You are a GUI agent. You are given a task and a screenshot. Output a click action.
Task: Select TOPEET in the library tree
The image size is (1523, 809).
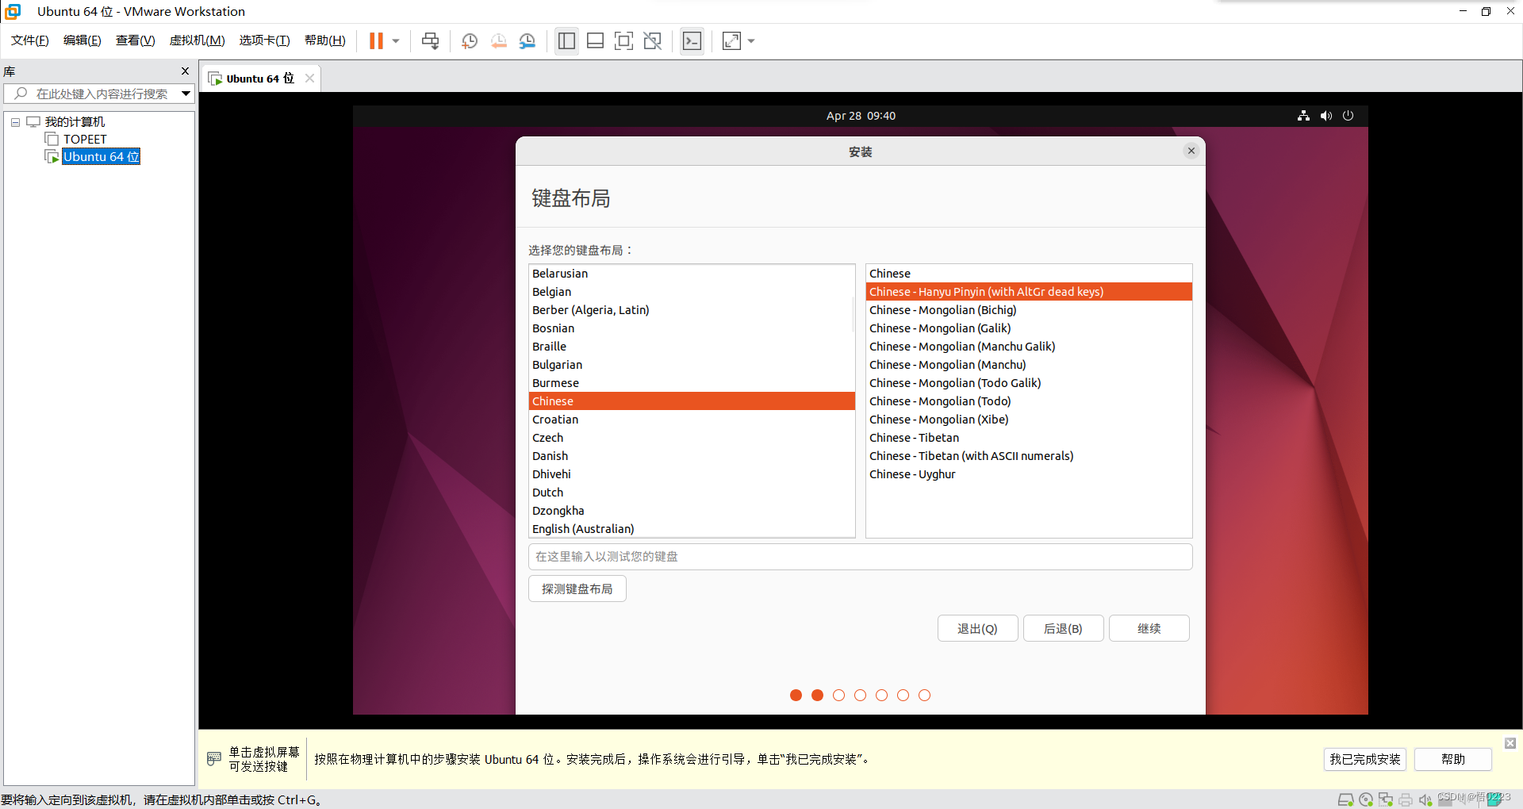tap(85, 140)
